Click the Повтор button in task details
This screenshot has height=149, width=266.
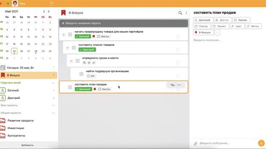[x=202, y=26]
